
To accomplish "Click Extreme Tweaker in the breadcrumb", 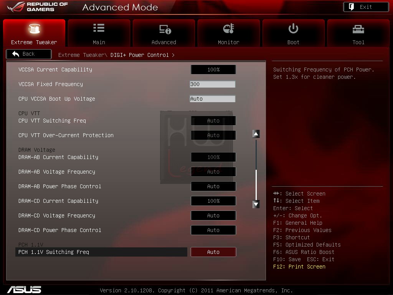I will pyautogui.click(x=81, y=55).
